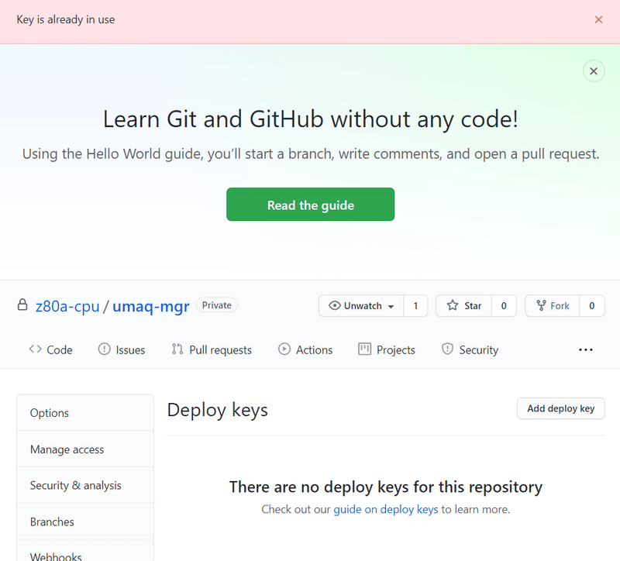This screenshot has height=561, width=620.
Task: Open the Pull requests tab
Action: [x=212, y=350]
